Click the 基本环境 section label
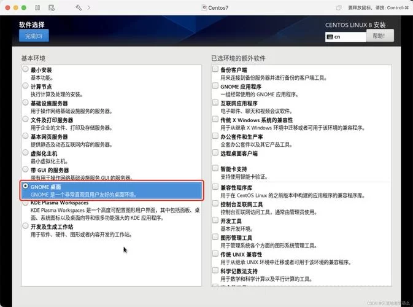Image resolution: width=413 pixels, height=307 pixels. click(x=33, y=58)
